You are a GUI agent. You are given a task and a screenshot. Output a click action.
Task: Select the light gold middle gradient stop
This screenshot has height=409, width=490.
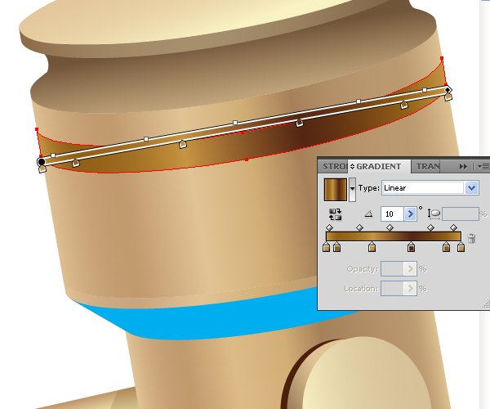372,246
